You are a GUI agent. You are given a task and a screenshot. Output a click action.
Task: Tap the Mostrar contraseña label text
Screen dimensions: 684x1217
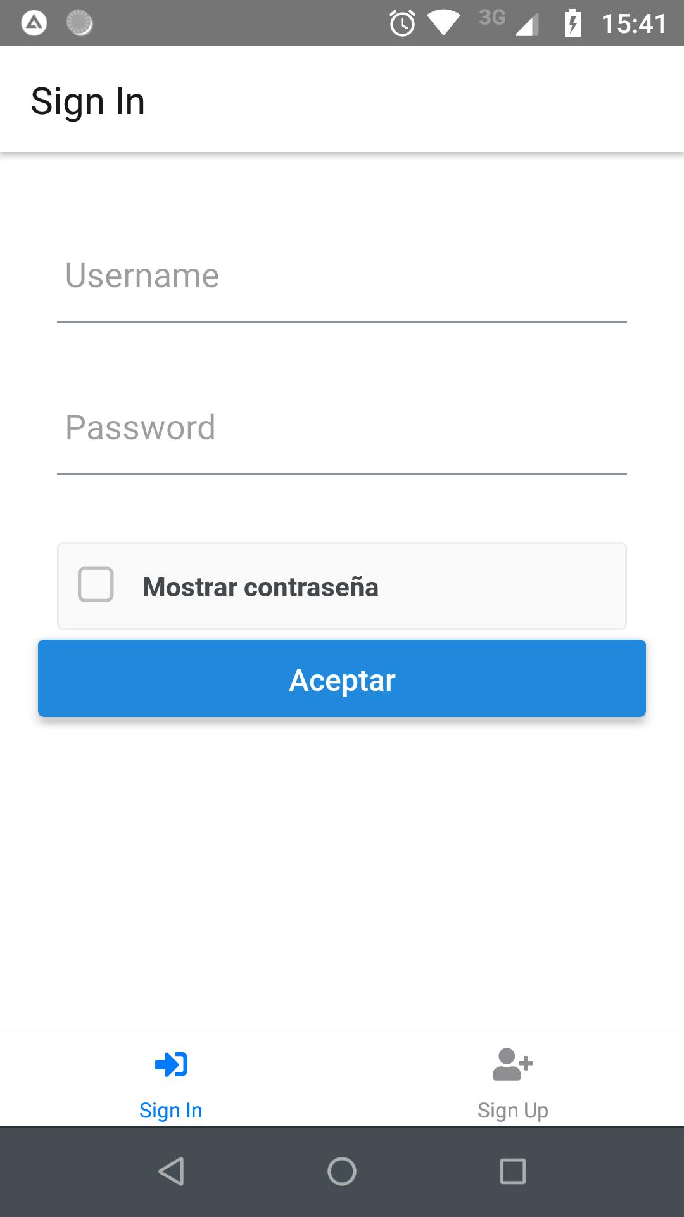pos(260,587)
